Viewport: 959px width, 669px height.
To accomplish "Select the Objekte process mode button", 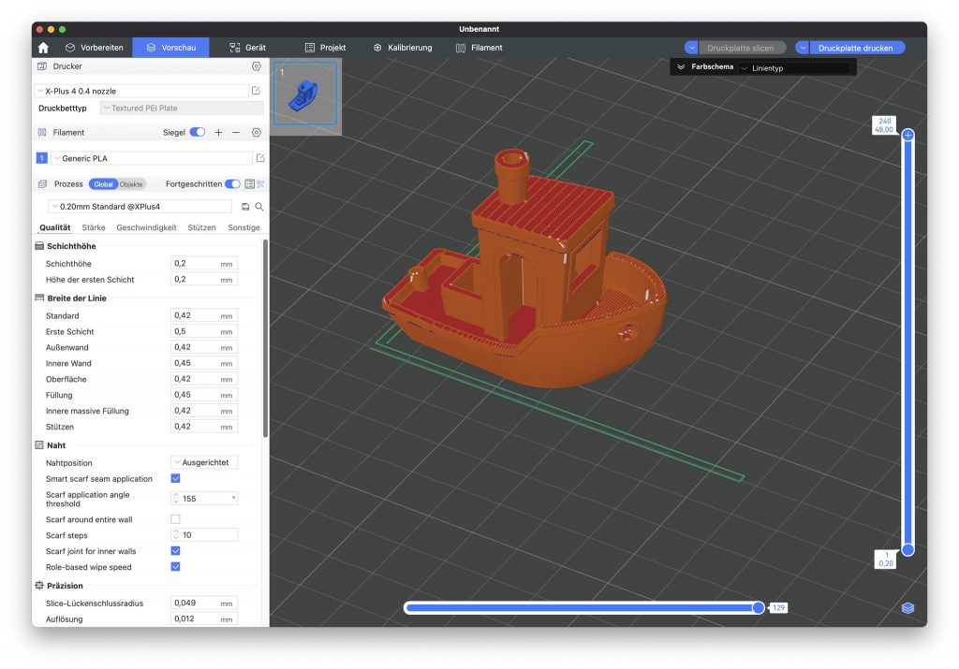I will point(131,184).
